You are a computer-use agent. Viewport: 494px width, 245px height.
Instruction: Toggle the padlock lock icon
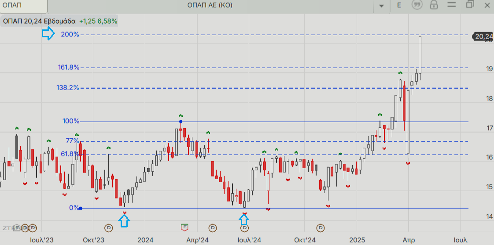[x=434, y=5]
